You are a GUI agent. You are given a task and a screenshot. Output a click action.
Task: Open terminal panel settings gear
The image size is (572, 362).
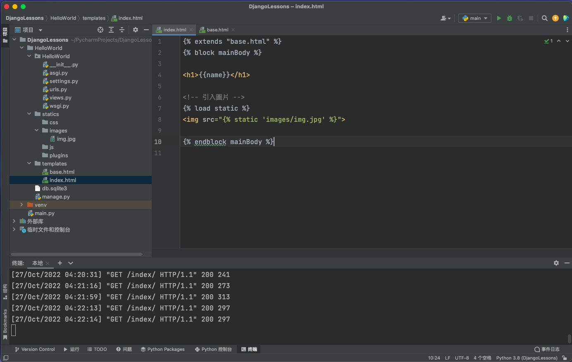pyautogui.click(x=556, y=263)
